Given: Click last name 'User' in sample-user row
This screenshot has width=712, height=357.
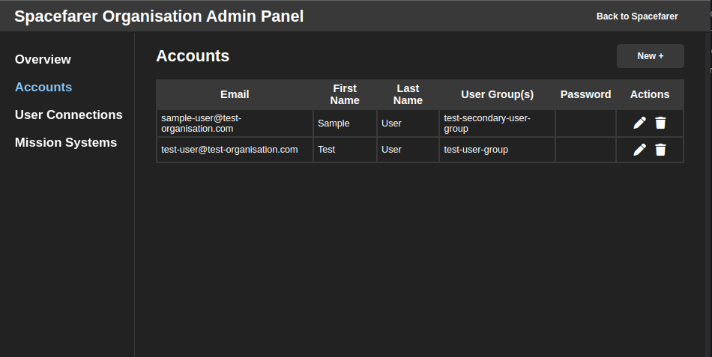Looking at the screenshot, I should pos(408,123).
